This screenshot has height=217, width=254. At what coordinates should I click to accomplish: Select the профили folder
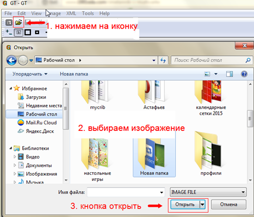pos(211,153)
